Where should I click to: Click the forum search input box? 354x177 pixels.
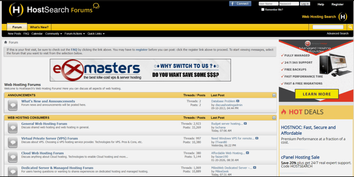(328, 27)
